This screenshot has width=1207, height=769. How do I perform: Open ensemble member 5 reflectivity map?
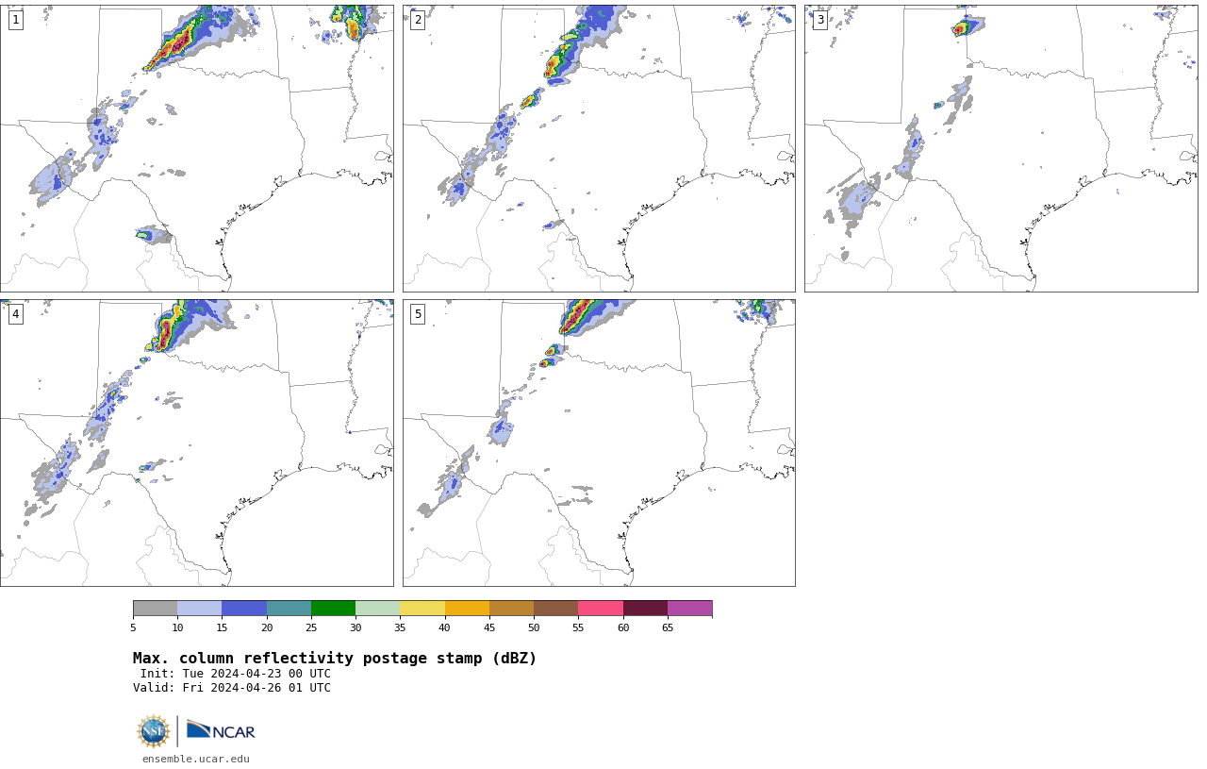pos(599,443)
